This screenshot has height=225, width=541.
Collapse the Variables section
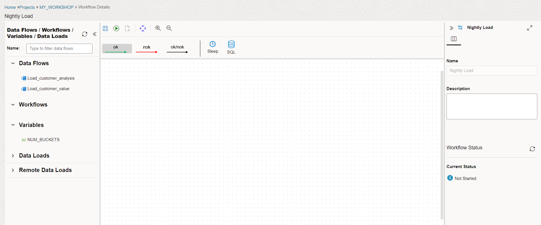[13, 125]
